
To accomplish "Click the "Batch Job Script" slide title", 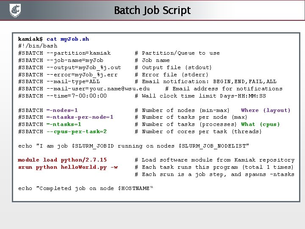I will 152,10.
